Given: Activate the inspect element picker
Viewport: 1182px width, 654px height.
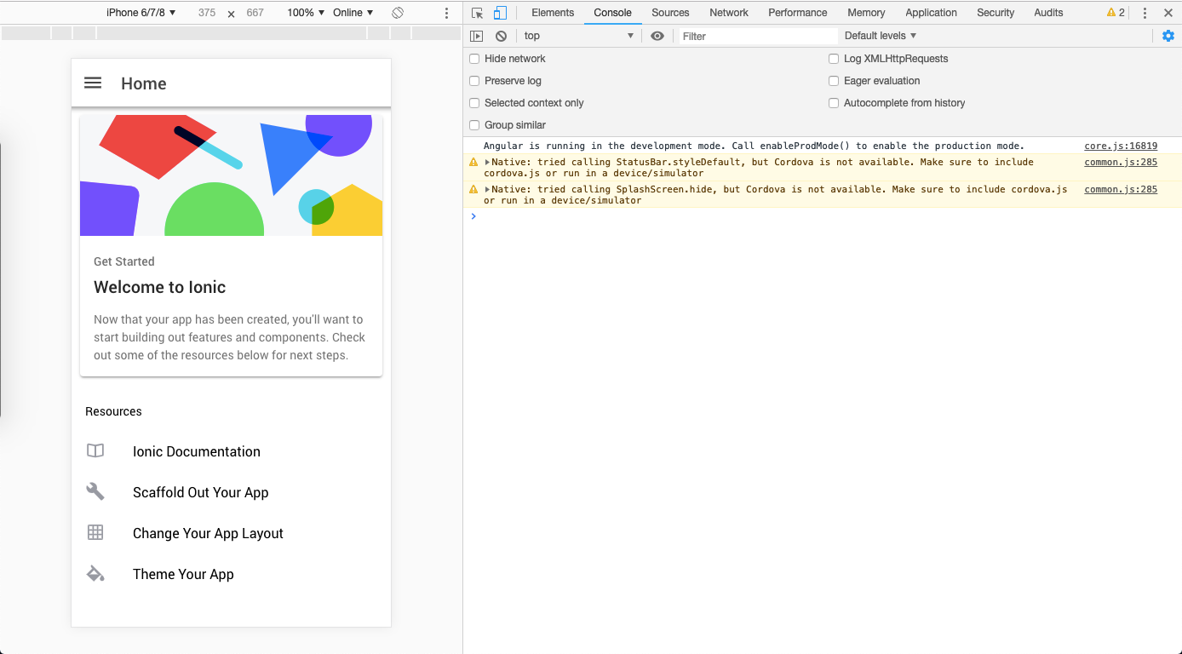Looking at the screenshot, I should coord(477,13).
